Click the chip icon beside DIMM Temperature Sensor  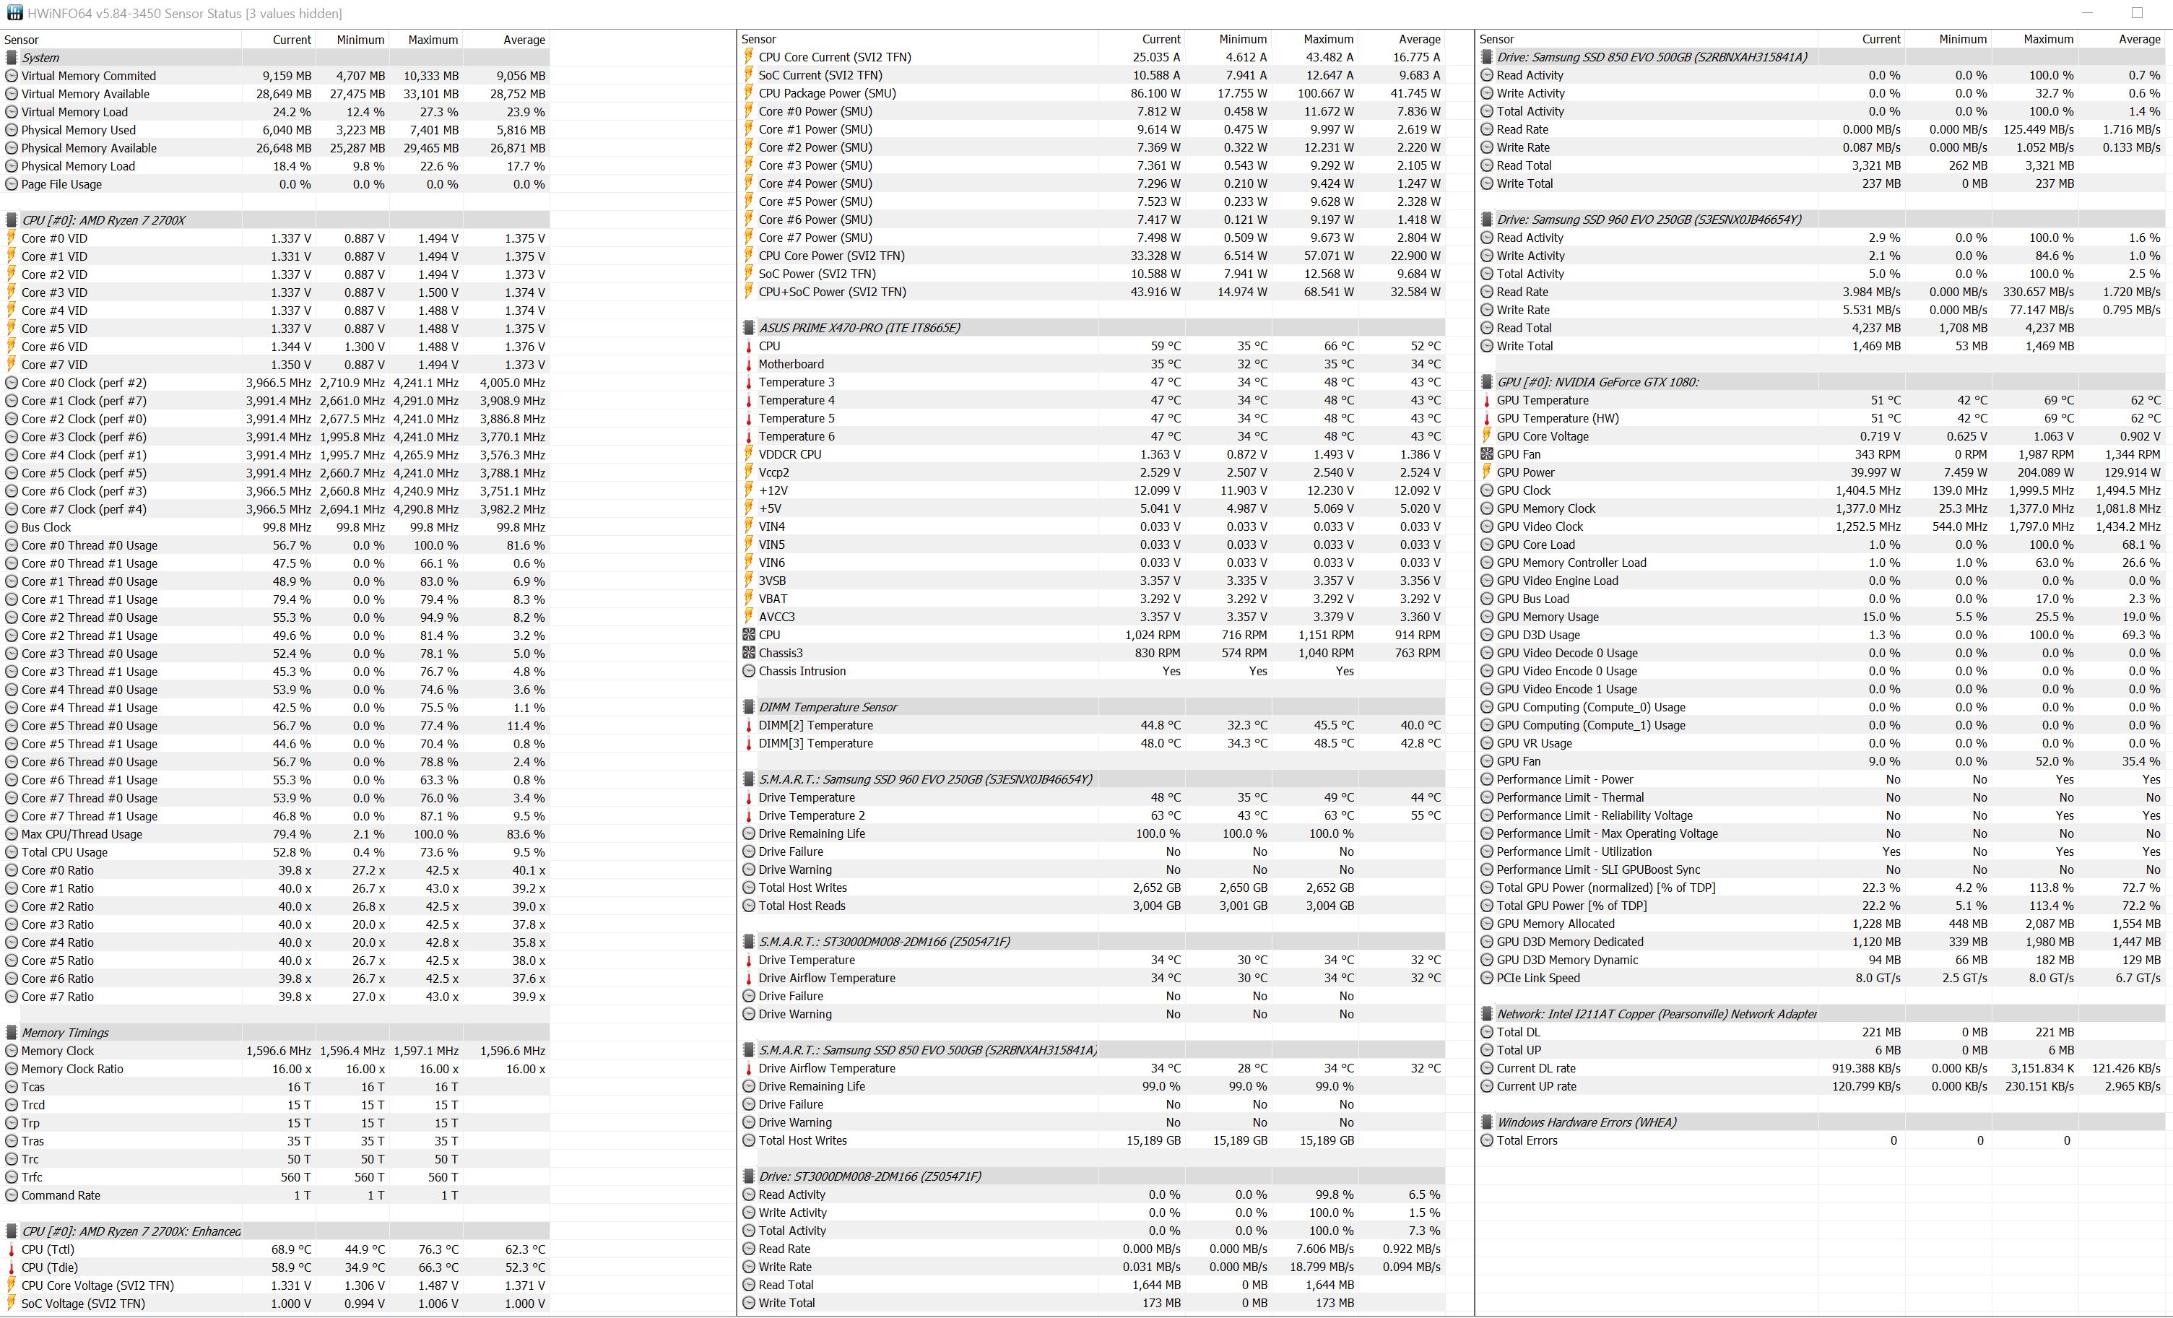point(749,706)
